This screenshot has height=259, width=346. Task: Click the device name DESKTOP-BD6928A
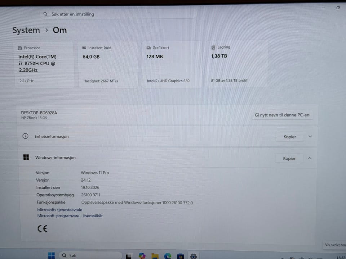tap(39, 113)
